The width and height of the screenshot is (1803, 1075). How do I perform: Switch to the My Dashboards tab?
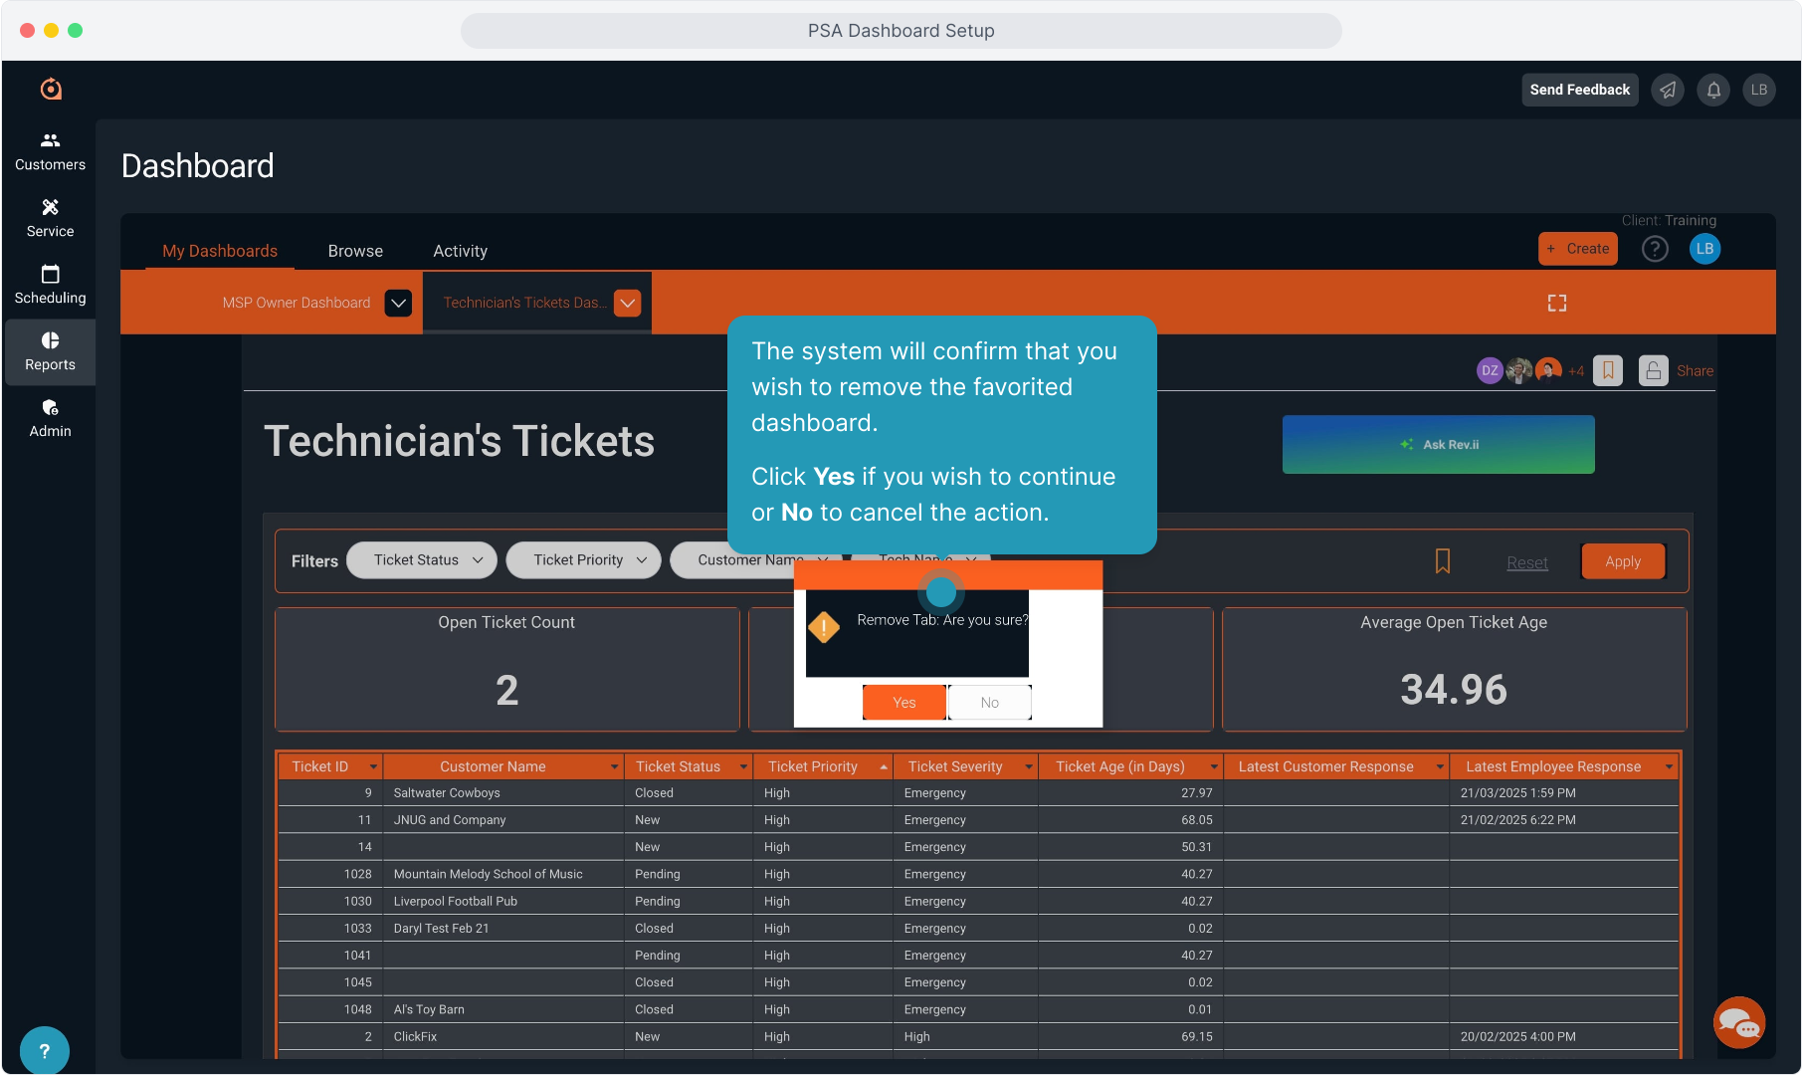tap(220, 251)
